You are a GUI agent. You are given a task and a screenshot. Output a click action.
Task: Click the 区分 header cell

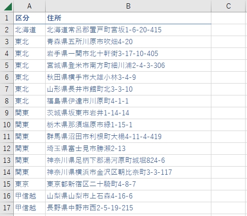pyautogui.click(x=29, y=18)
